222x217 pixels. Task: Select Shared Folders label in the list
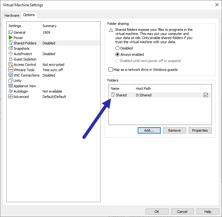coord(25,43)
